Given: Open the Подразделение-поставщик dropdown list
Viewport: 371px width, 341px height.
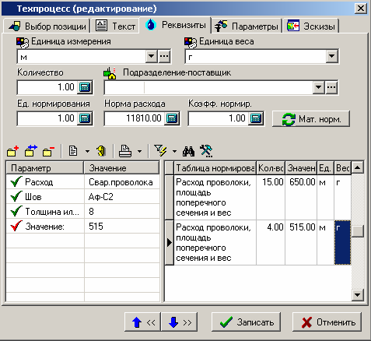Looking at the screenshot, I should (319, 87).
